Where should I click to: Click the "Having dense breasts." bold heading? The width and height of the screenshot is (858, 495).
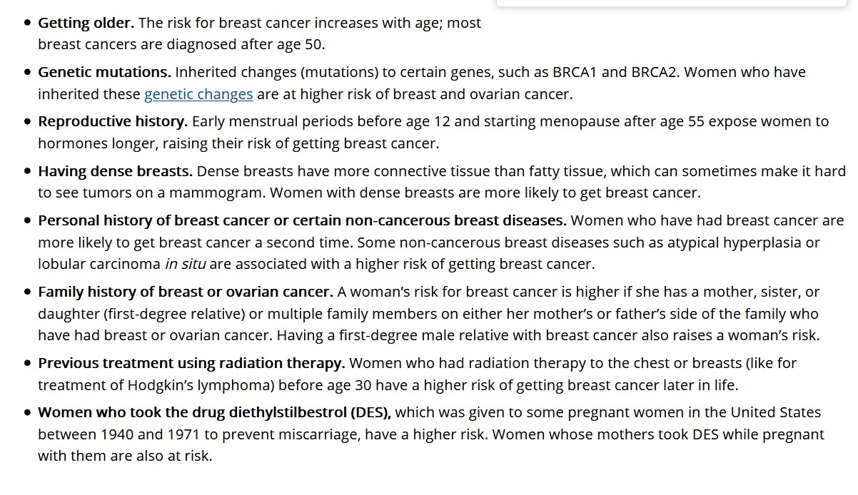tap(115, 171)
